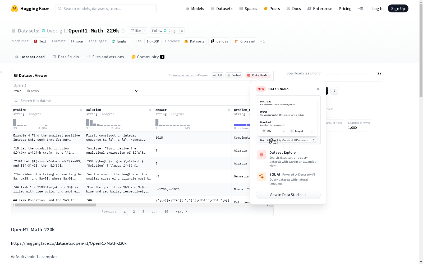Viewport: 423px width, 264px height.
Task: Follow the 2digit organization
Action: coord(165,31)
